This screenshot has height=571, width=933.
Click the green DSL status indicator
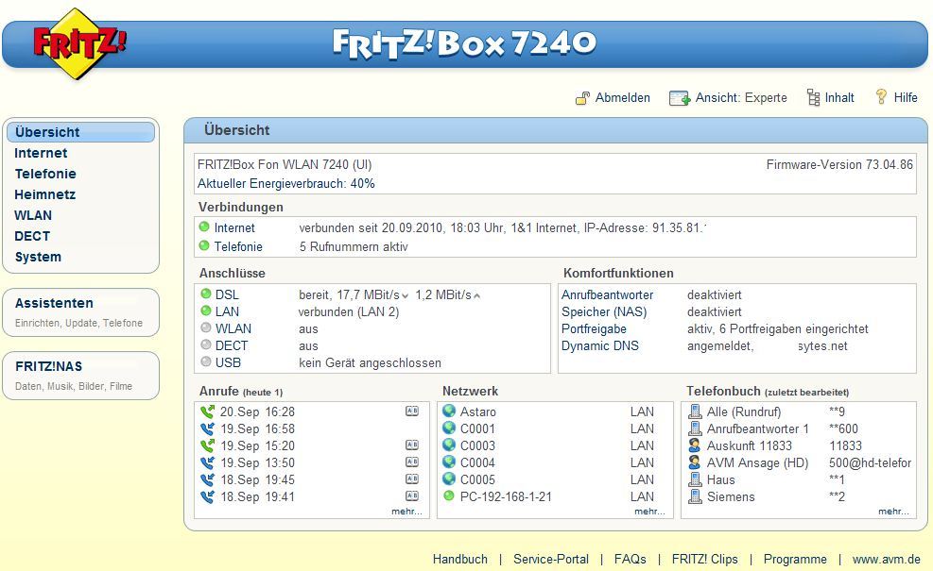[206, 294]
